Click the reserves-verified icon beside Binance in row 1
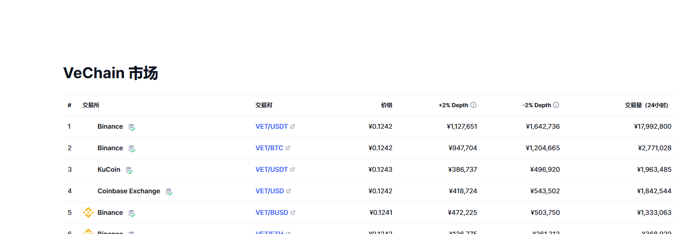 (x=132, y=127)
